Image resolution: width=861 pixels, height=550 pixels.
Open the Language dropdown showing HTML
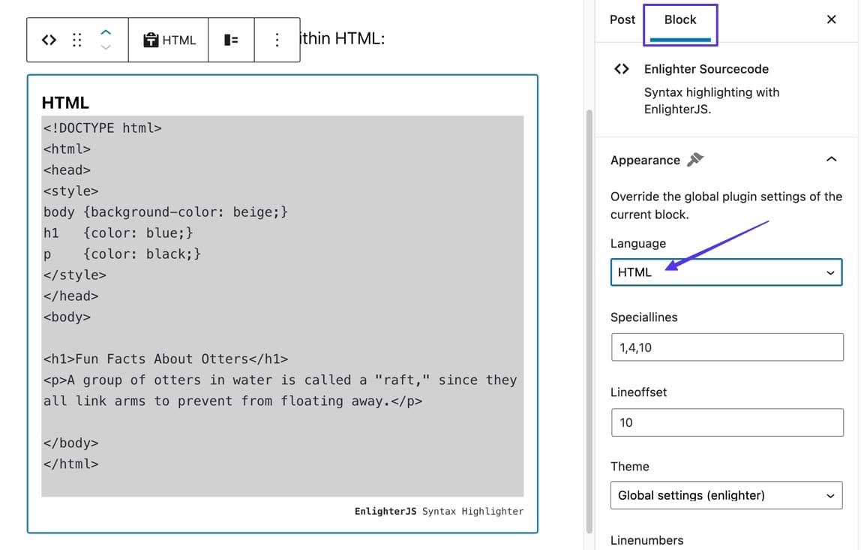coord(725,272)
